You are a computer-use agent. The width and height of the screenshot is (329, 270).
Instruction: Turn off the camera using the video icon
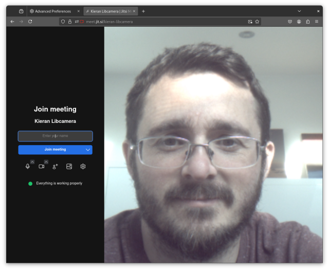pyautogui.click(x=42, y=167)
